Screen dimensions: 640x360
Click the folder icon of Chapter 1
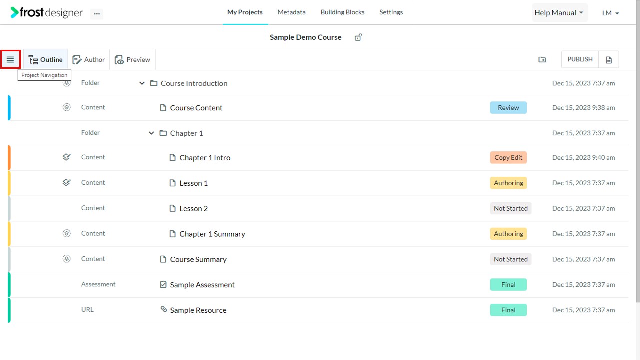point(163,133)
